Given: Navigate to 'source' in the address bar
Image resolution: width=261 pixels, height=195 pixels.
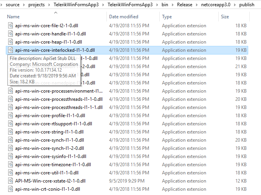Looking at the screenshot, I should 13,5.
